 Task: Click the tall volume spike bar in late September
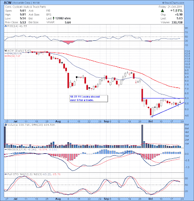click(142, 136)
